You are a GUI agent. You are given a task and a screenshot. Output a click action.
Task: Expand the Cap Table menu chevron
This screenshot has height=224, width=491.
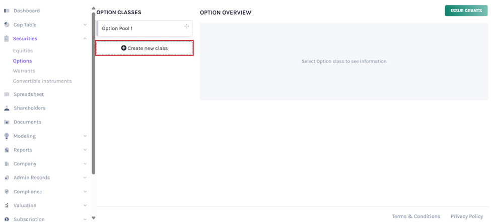pos(85,25)
